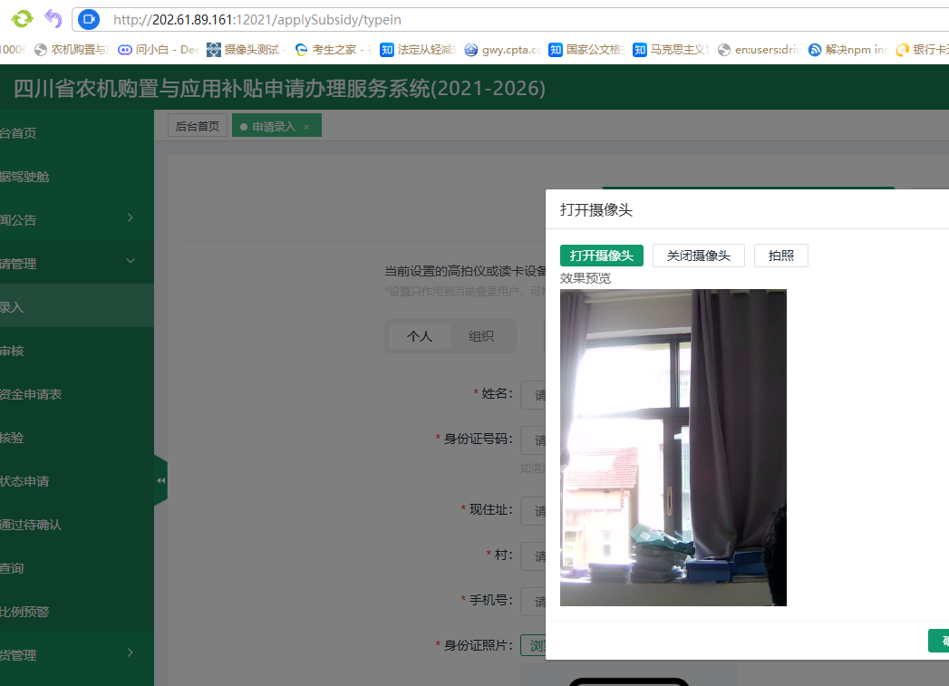The image size is (949, 686).
Task: Open the en:users:driv bookmark
Action: click(759, 50)
